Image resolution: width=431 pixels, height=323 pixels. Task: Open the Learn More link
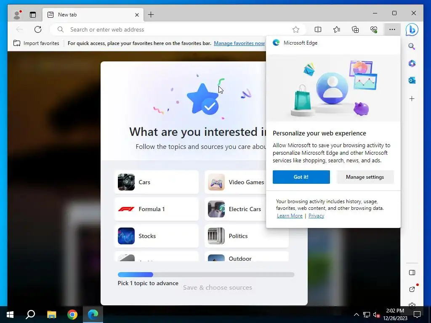(290, 216)
